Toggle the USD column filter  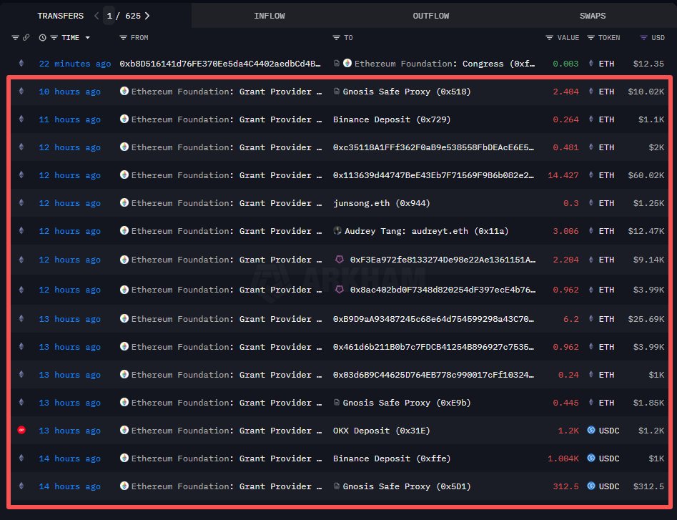(x=633, y=37)
